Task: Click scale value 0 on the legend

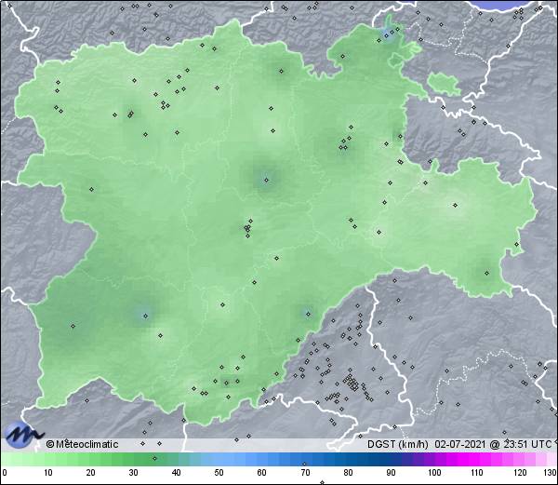Action: pos(5,473)
